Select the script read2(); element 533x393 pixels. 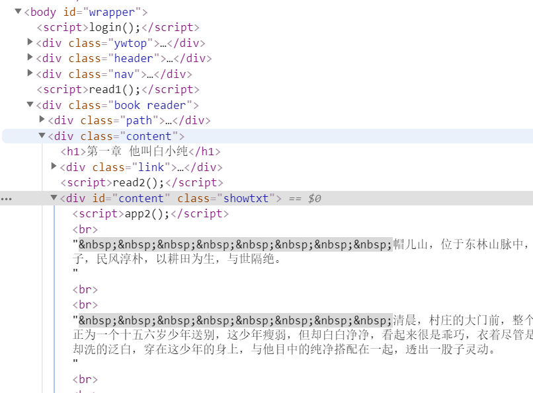pos(142,183)
